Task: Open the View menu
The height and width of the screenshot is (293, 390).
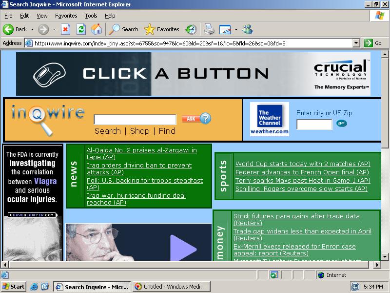Action: coord(42,16)
